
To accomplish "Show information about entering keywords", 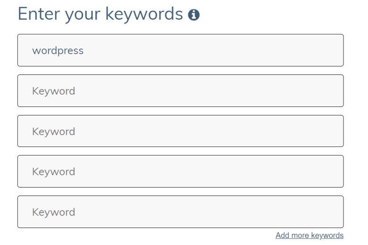I will click(193, 15).
